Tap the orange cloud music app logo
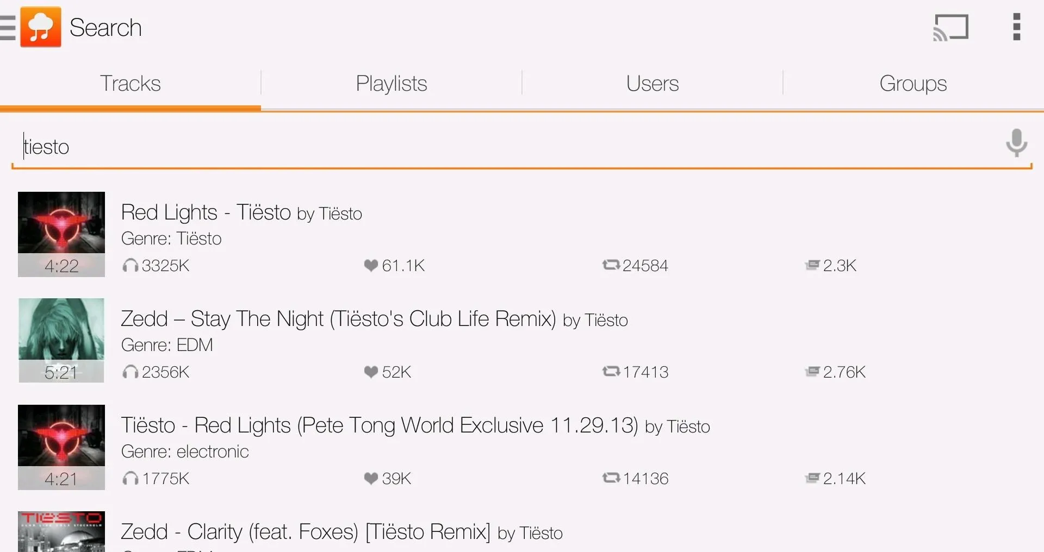This screenshot has height=552, width=1044. pyautogui.click(x=41, y=27)
